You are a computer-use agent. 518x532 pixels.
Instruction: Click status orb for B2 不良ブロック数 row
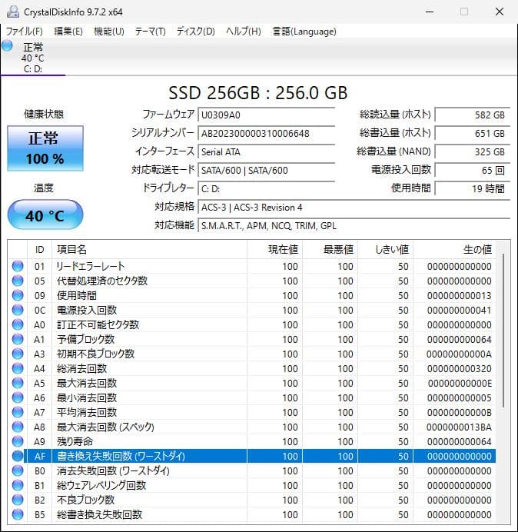point(18,500)
